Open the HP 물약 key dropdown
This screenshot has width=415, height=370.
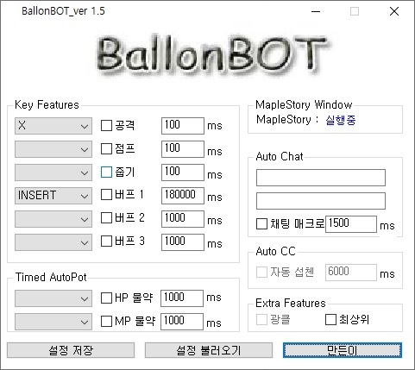[53, 298]
